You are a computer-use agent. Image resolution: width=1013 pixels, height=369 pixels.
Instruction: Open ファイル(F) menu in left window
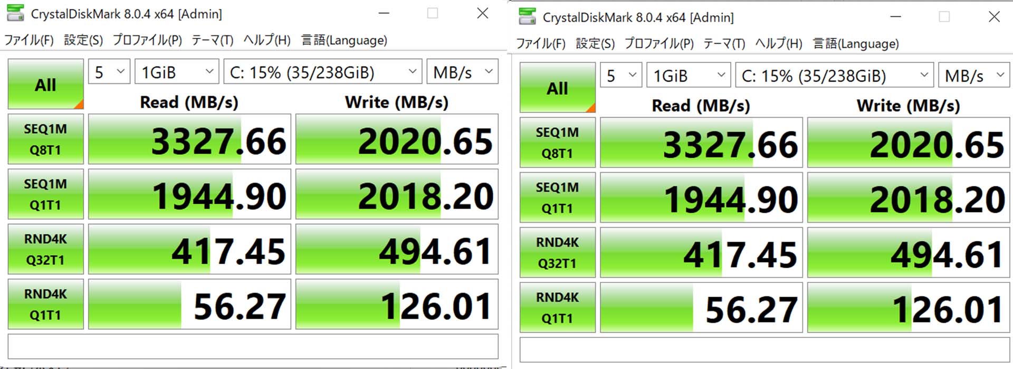point(28,40)
